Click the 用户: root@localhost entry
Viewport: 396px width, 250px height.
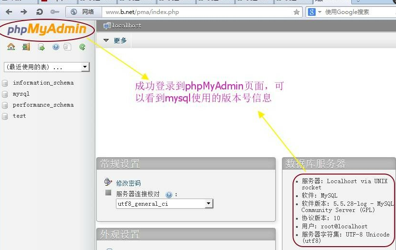click(x=334, y=226)
